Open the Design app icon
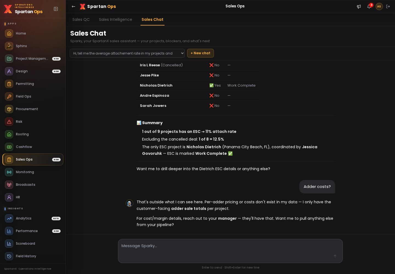 [x=9, y=71]
